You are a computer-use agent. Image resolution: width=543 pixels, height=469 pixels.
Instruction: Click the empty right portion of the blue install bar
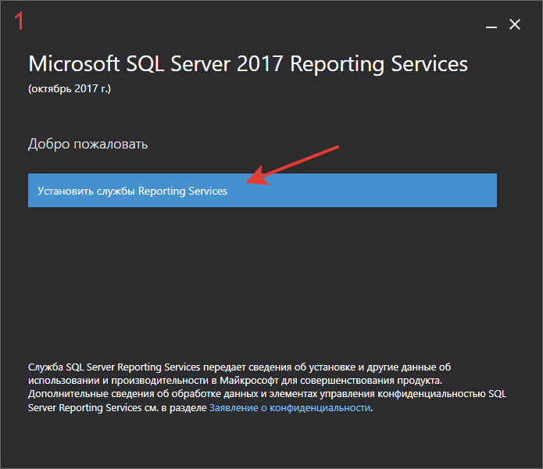(x=381, y=190)
